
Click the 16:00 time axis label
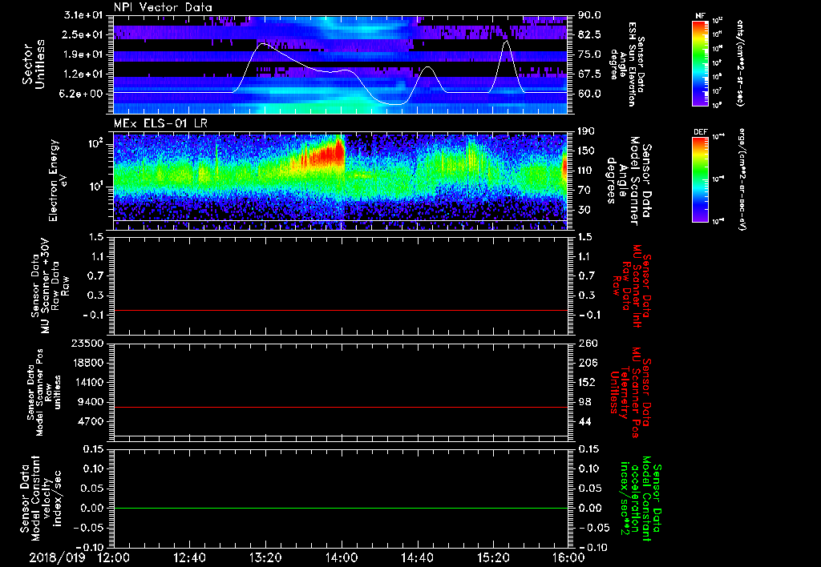(x=568, y=557)
